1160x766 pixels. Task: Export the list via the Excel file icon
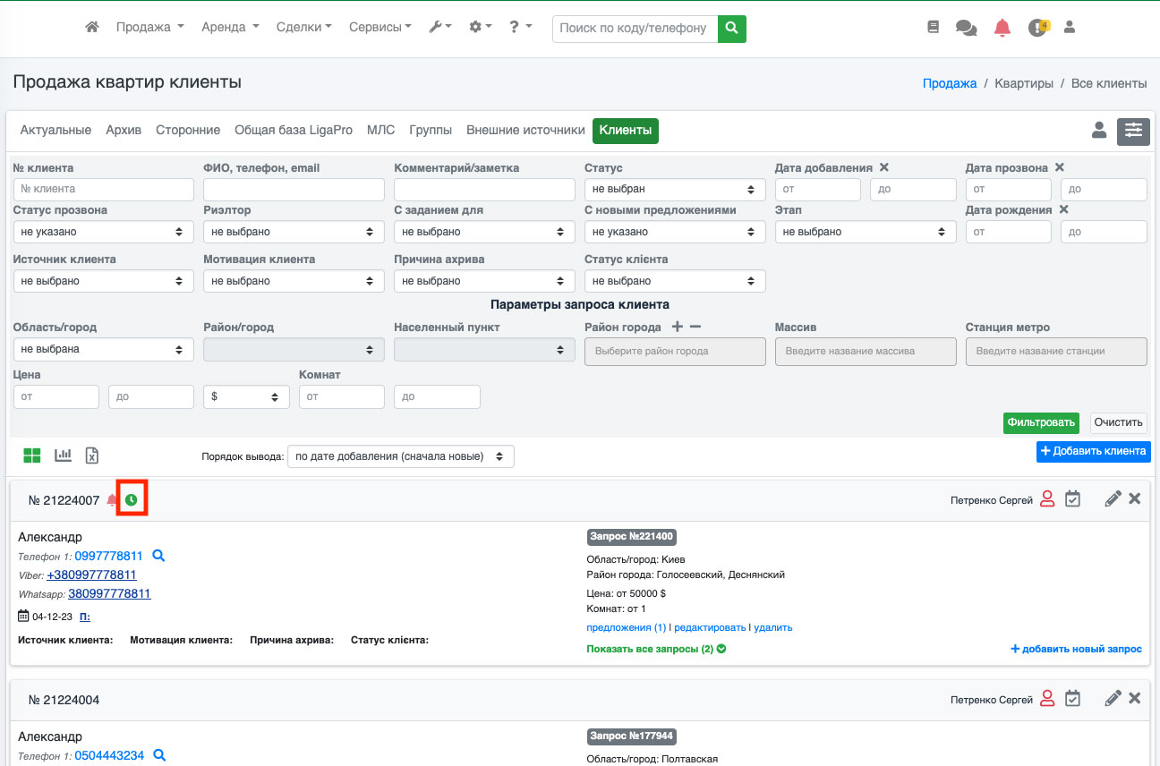(91, 455)
